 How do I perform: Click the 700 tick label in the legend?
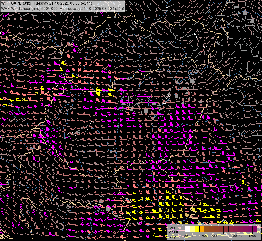214,236
